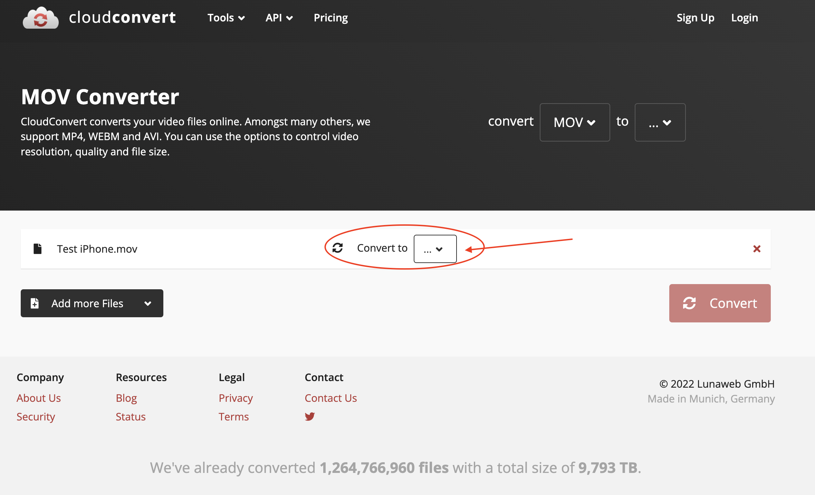
Task: Click the Sign Up link
Action: [x=695, y=18]
